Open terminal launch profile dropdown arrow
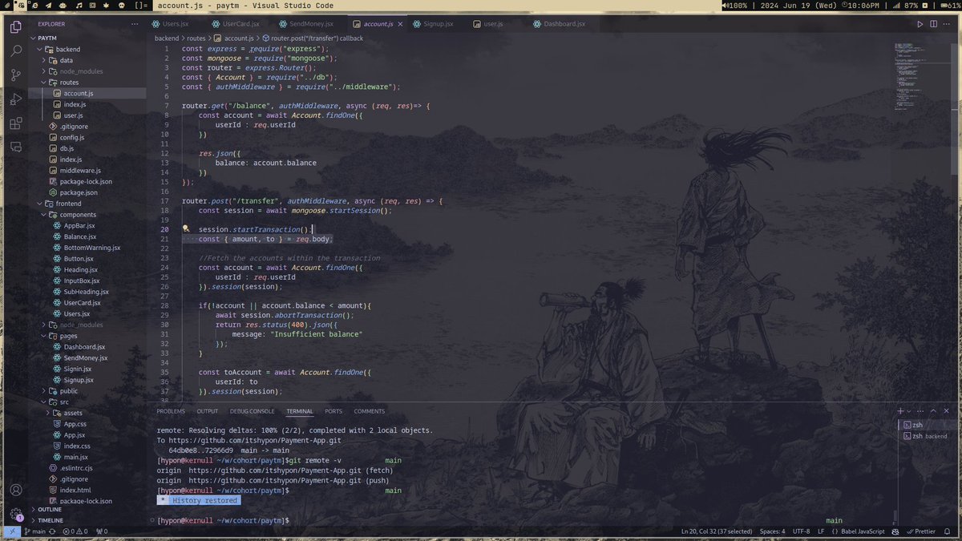962x541 pixels. 909,411
